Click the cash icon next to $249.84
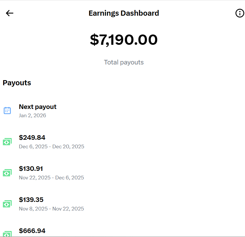Image resolution: width=245 pixels, height=237 pixels. [7, 142]
